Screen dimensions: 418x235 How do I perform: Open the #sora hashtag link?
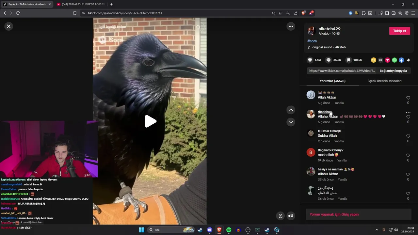click(312, 41)
